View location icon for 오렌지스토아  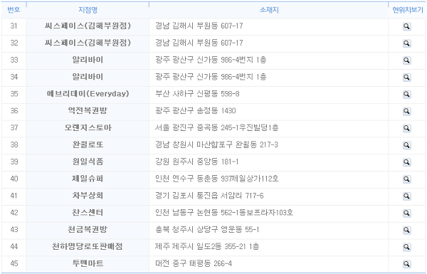(x=406, y=128)
